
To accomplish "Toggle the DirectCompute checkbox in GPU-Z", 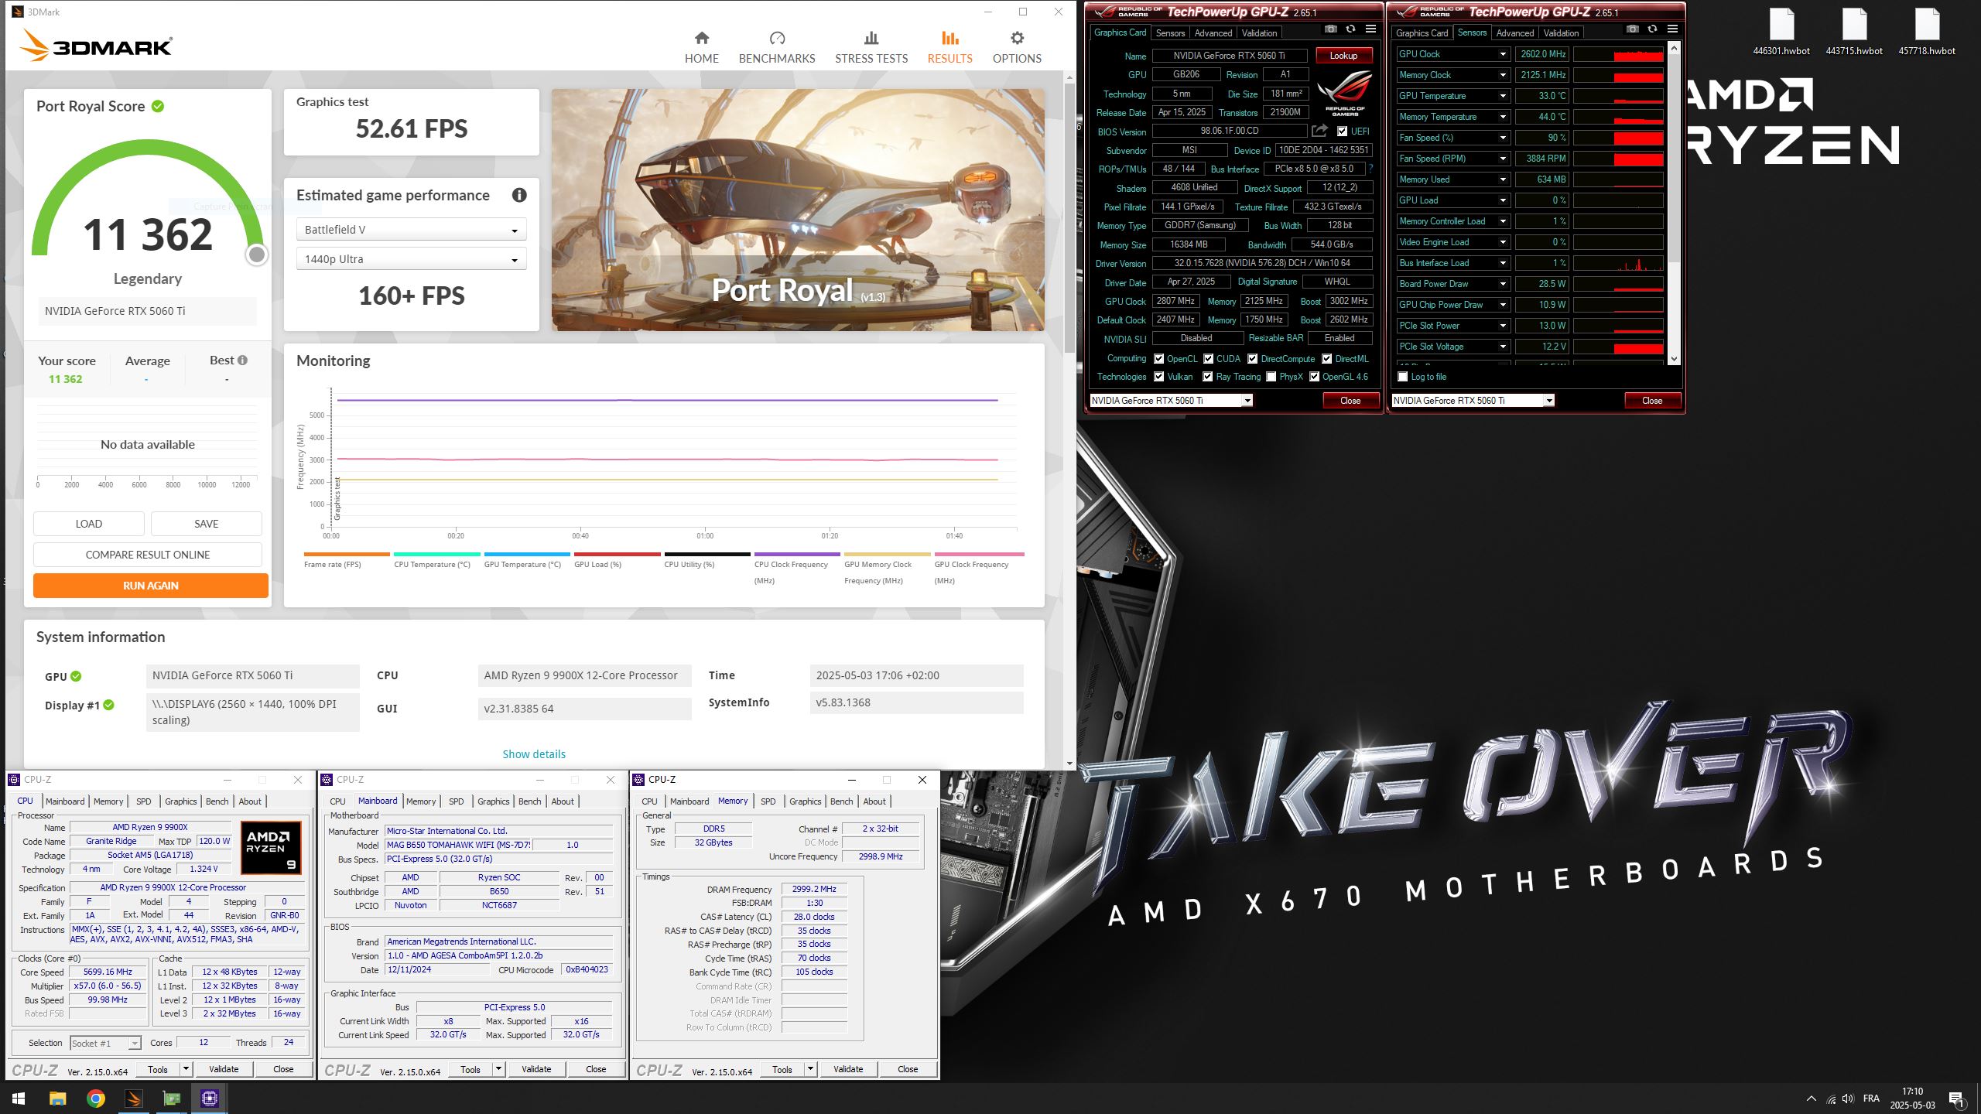I will [x=1252, y=359].
